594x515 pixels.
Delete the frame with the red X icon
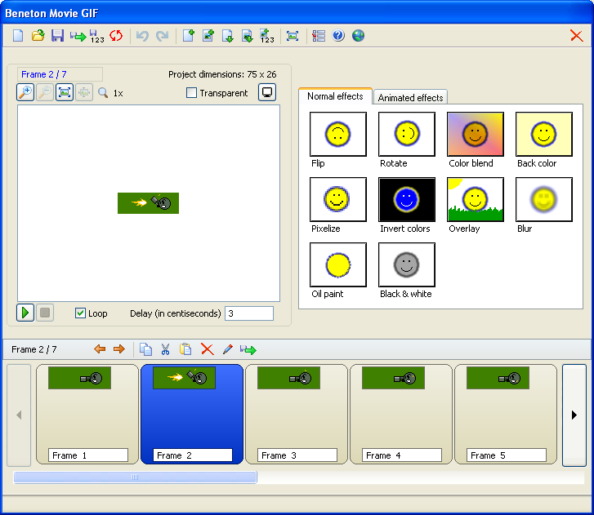coord(207,349)
